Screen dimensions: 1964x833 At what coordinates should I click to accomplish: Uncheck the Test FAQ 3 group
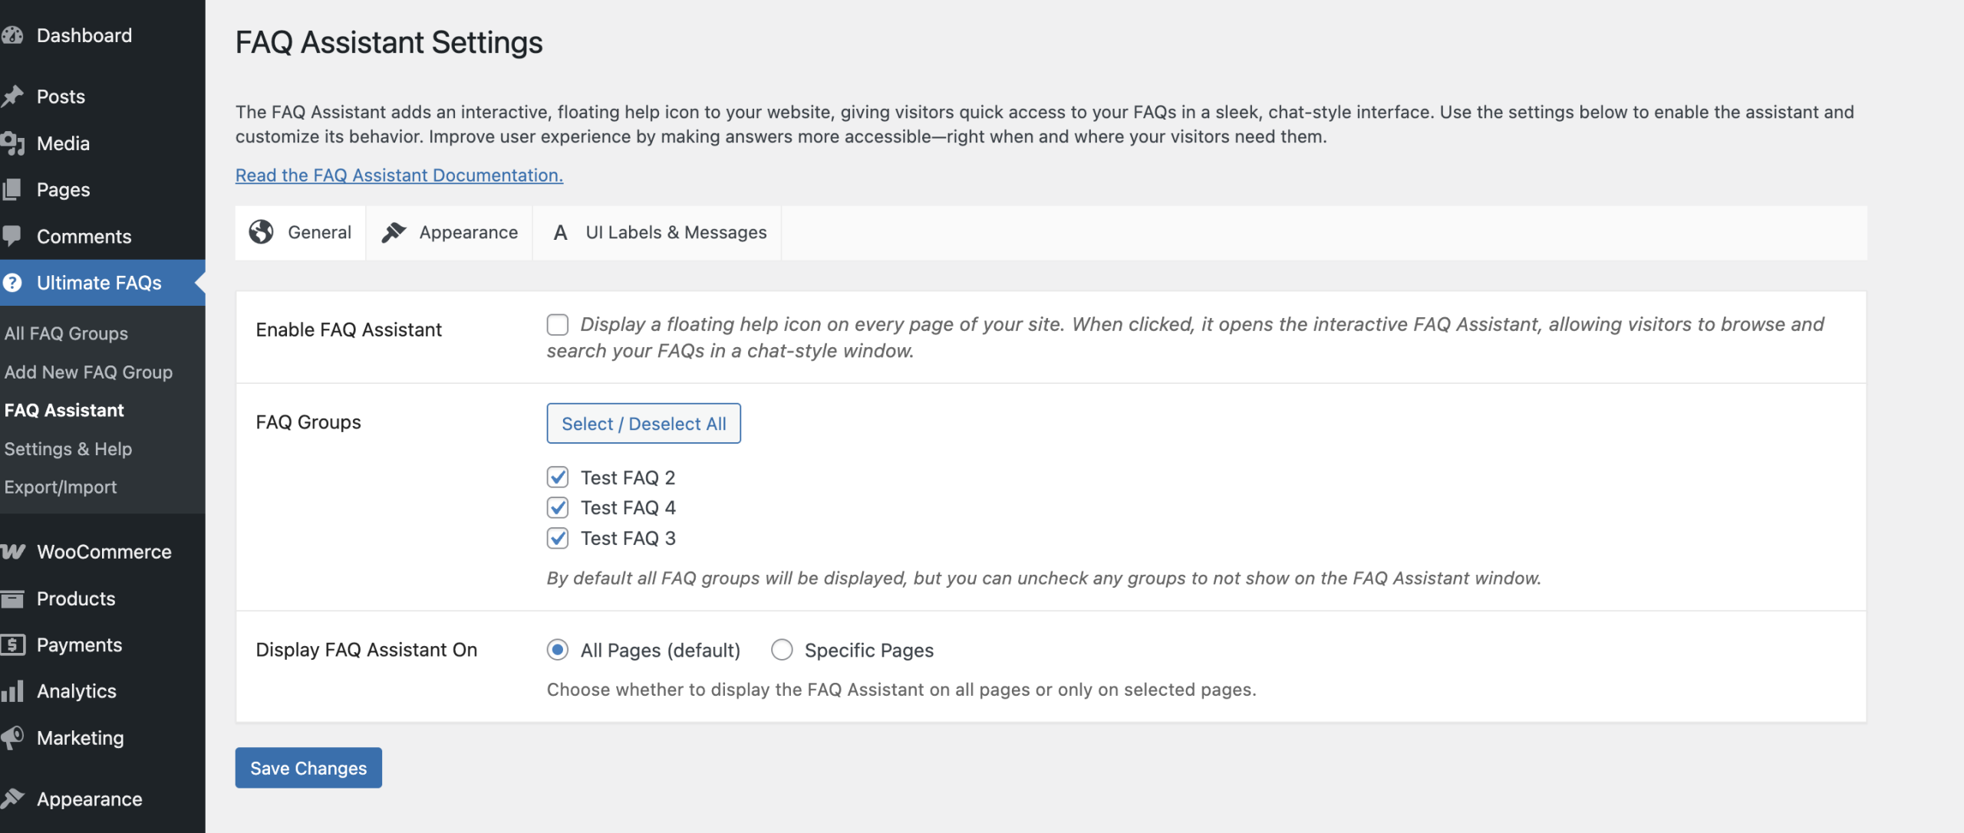[x=558, y=538]
